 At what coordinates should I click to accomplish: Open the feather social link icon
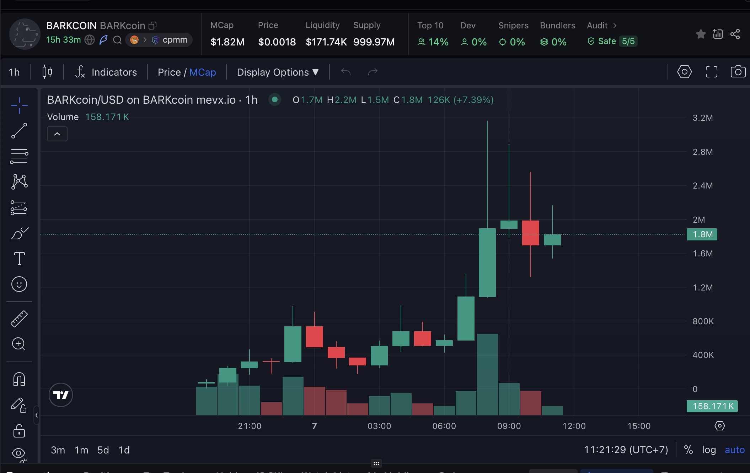pos(103,40)
